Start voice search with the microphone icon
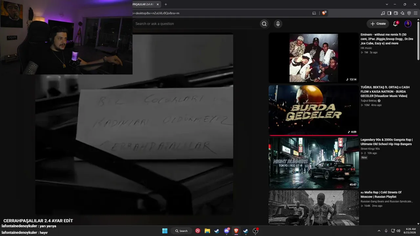The width and height of the screenshot is (420, 236). [x=278, y=24]
